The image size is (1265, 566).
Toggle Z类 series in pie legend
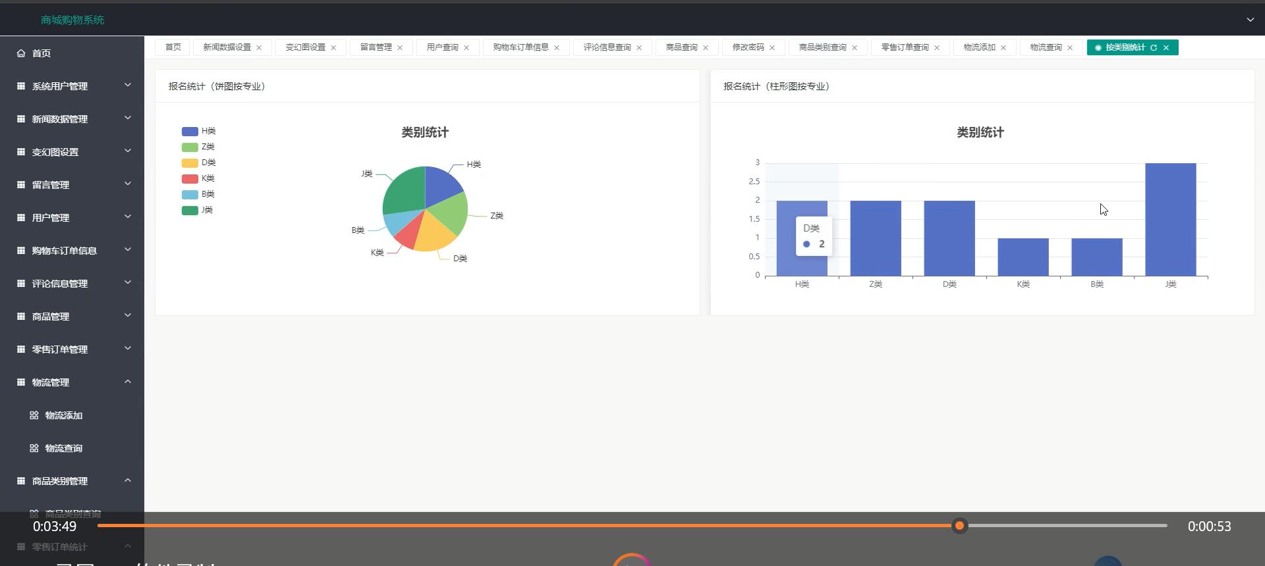pos(198,147)
